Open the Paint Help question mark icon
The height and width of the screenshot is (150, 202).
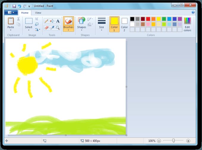tap(193, 12)
